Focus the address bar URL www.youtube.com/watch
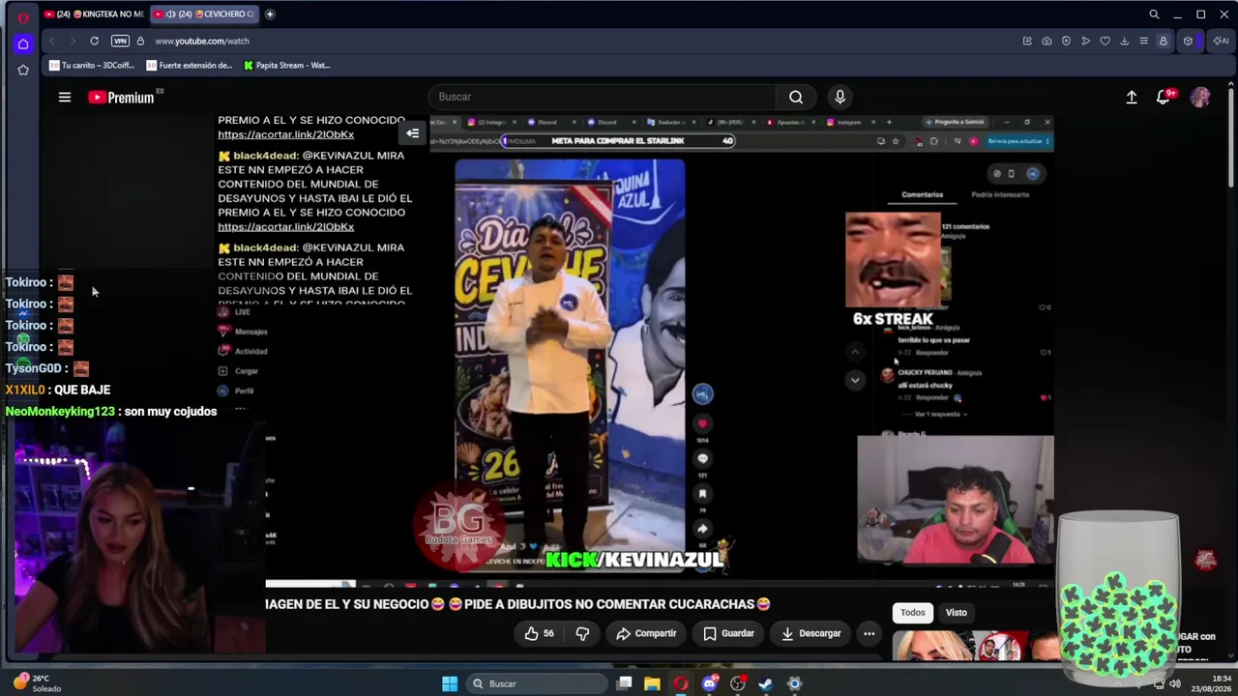This screenshot has height=696, width=1238. [202, 41]
